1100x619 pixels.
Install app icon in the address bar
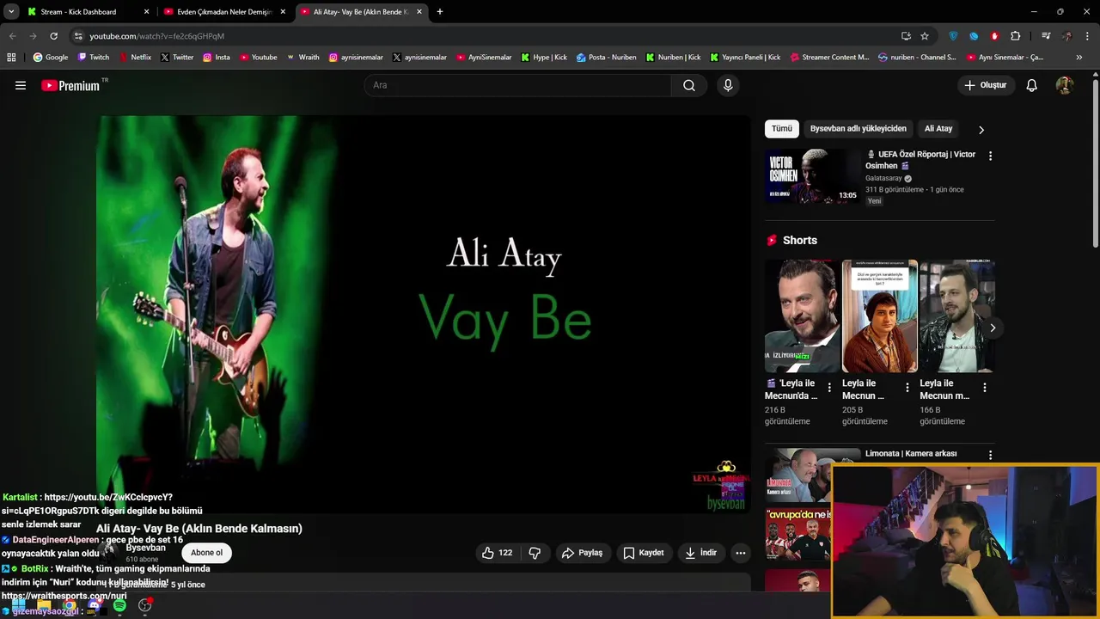906,36
